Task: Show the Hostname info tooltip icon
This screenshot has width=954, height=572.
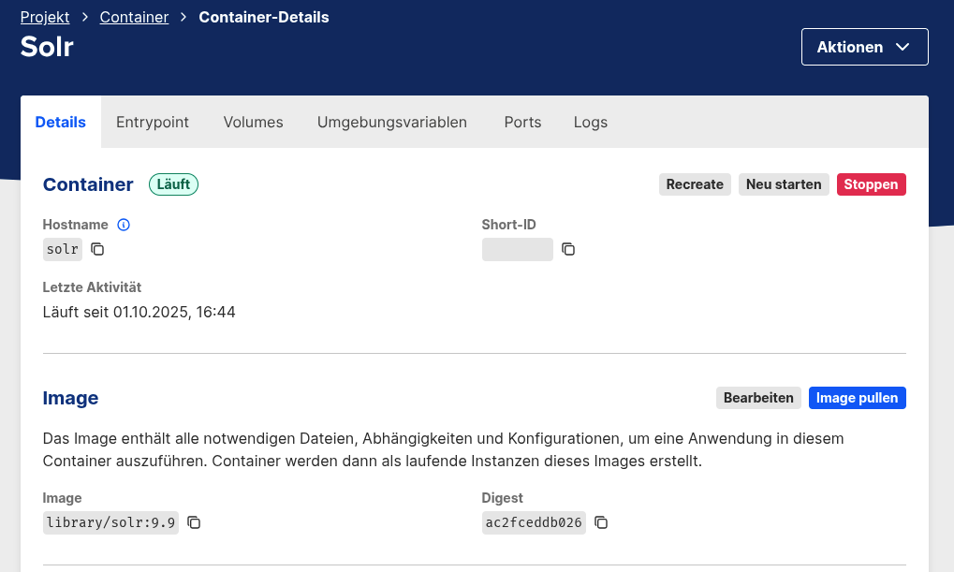Action: [124, 225]
